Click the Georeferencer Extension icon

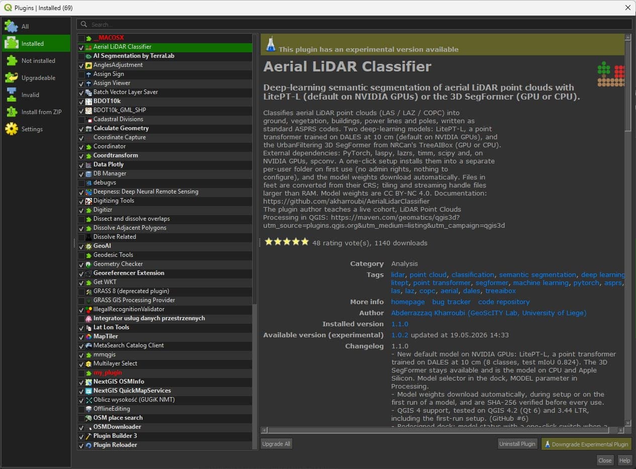(x=89, y=273)
